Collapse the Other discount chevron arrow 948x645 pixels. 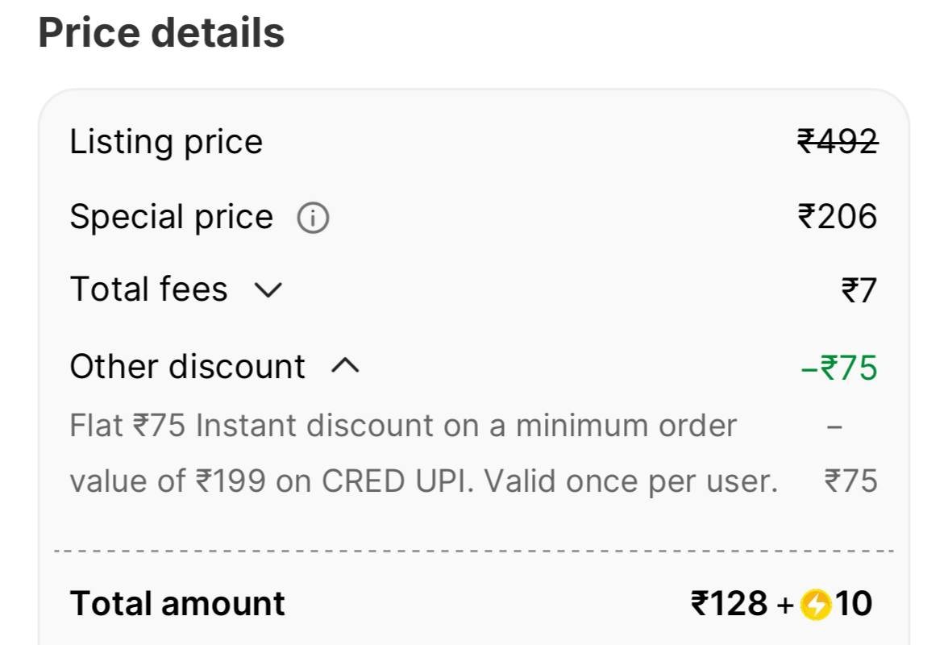345,367
